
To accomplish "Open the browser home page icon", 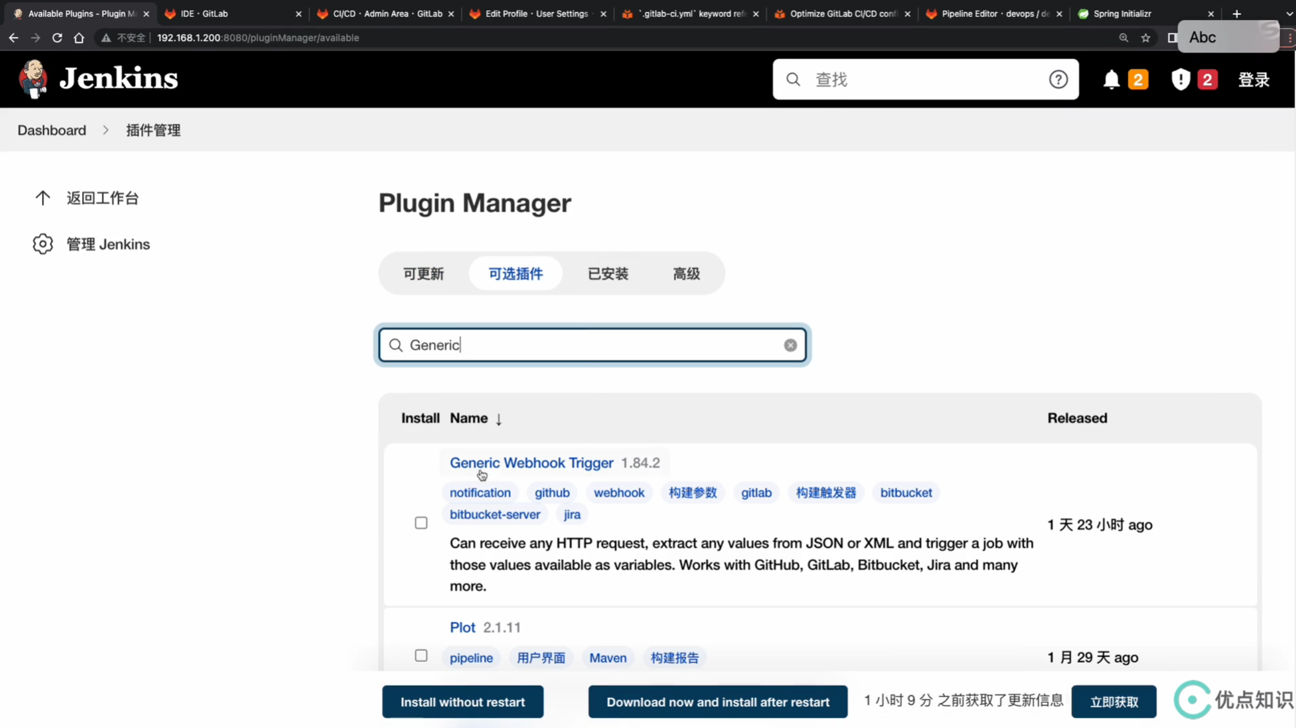I will (x=79, y=38).
